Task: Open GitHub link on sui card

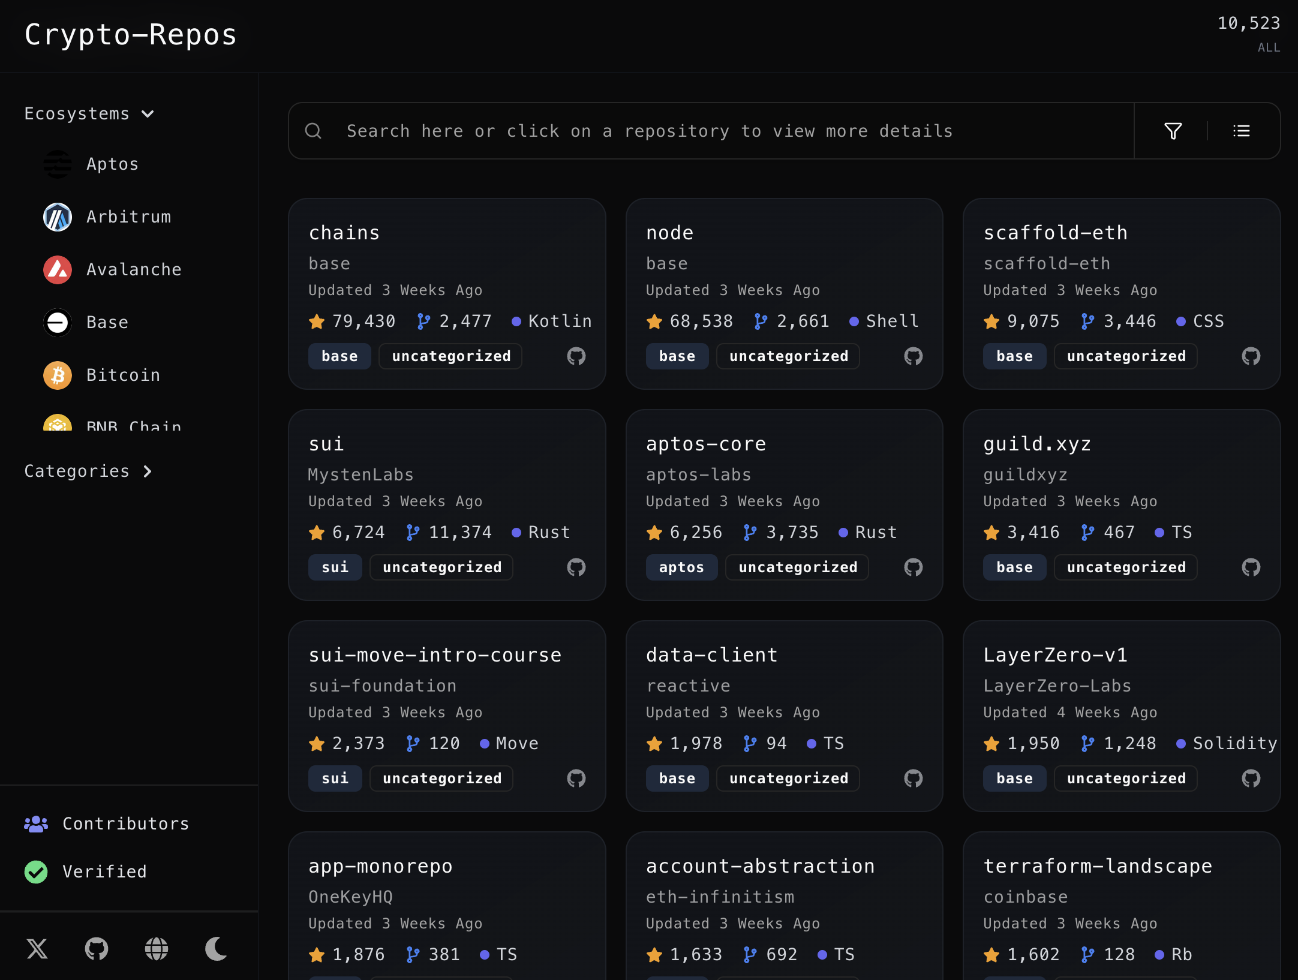Action: (x=576, y=567)
